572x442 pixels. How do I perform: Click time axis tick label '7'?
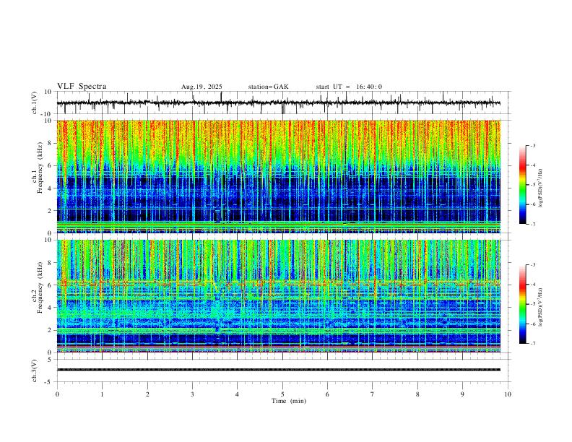(x=373, y=394)
